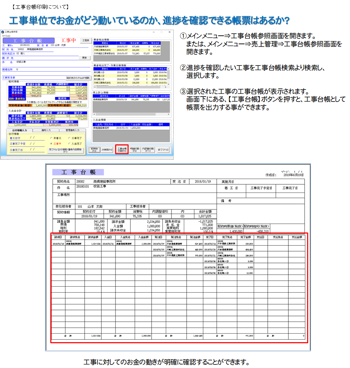Click the 工程表 button
The height and width of the screenshot is (368, 350).
[85, 41]
